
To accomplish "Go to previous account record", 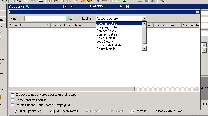I will pyautogui.click(x=72, y=6).
